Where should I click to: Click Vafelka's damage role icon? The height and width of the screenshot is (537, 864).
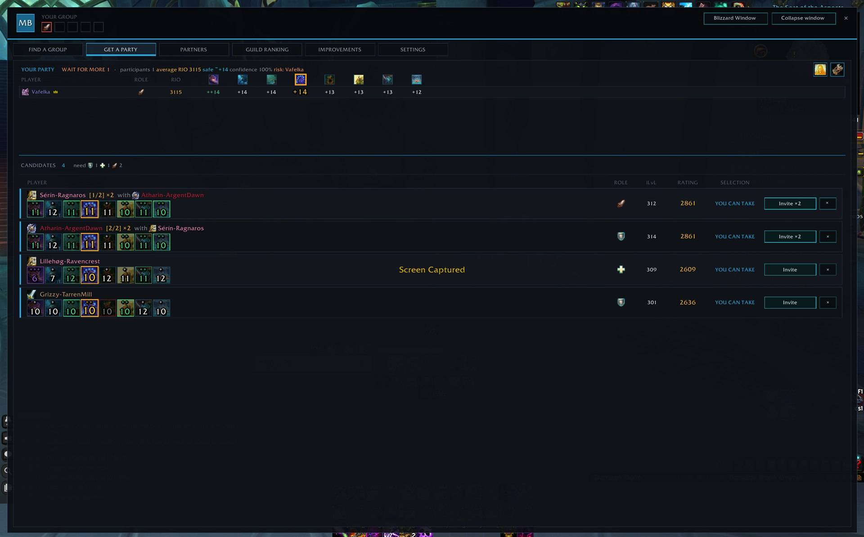pos(141,92)
